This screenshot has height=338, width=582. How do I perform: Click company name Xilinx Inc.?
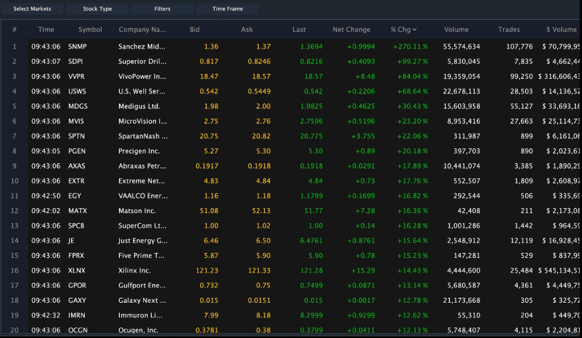coord(134,270)
